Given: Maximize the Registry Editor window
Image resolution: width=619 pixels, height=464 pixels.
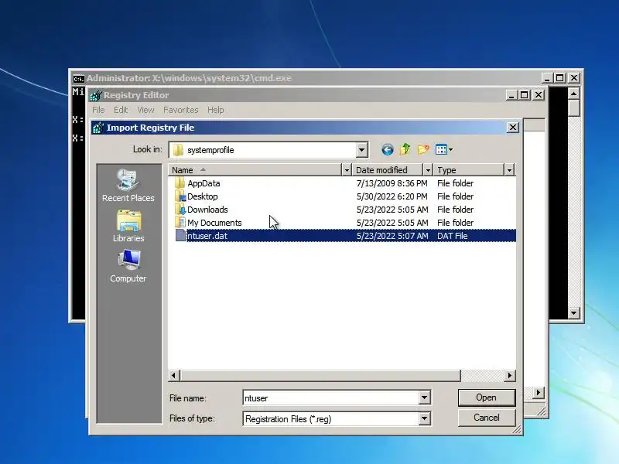Looking at the screenshot, I should (525, 95).
